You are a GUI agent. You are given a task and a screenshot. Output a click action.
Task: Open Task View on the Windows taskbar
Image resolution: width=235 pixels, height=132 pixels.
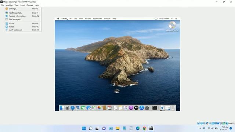point(97,128)
